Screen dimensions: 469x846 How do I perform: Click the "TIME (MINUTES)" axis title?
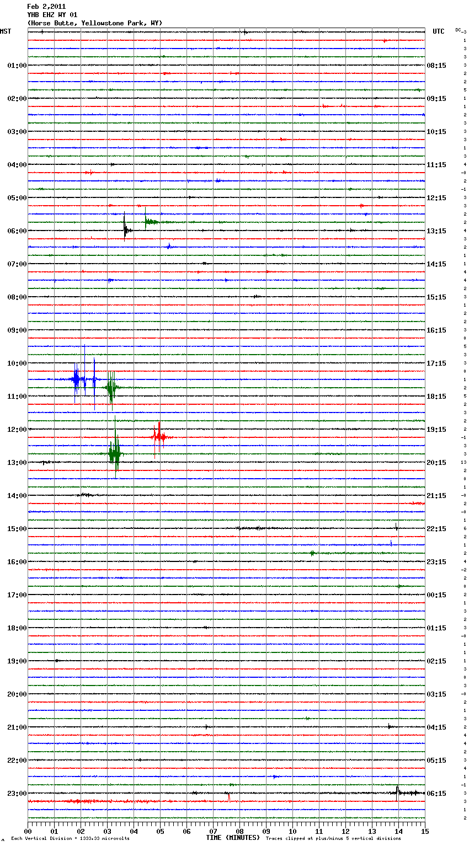tap(232, 838)
